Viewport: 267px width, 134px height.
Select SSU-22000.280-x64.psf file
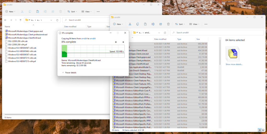(x=16, y=44)
